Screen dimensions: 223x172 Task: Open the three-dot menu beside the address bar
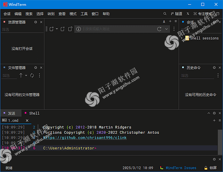pyautogui.click(x=174, y=29)
